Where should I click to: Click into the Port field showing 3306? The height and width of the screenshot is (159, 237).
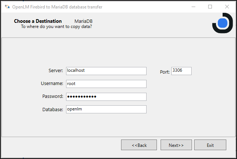(181, 71)
